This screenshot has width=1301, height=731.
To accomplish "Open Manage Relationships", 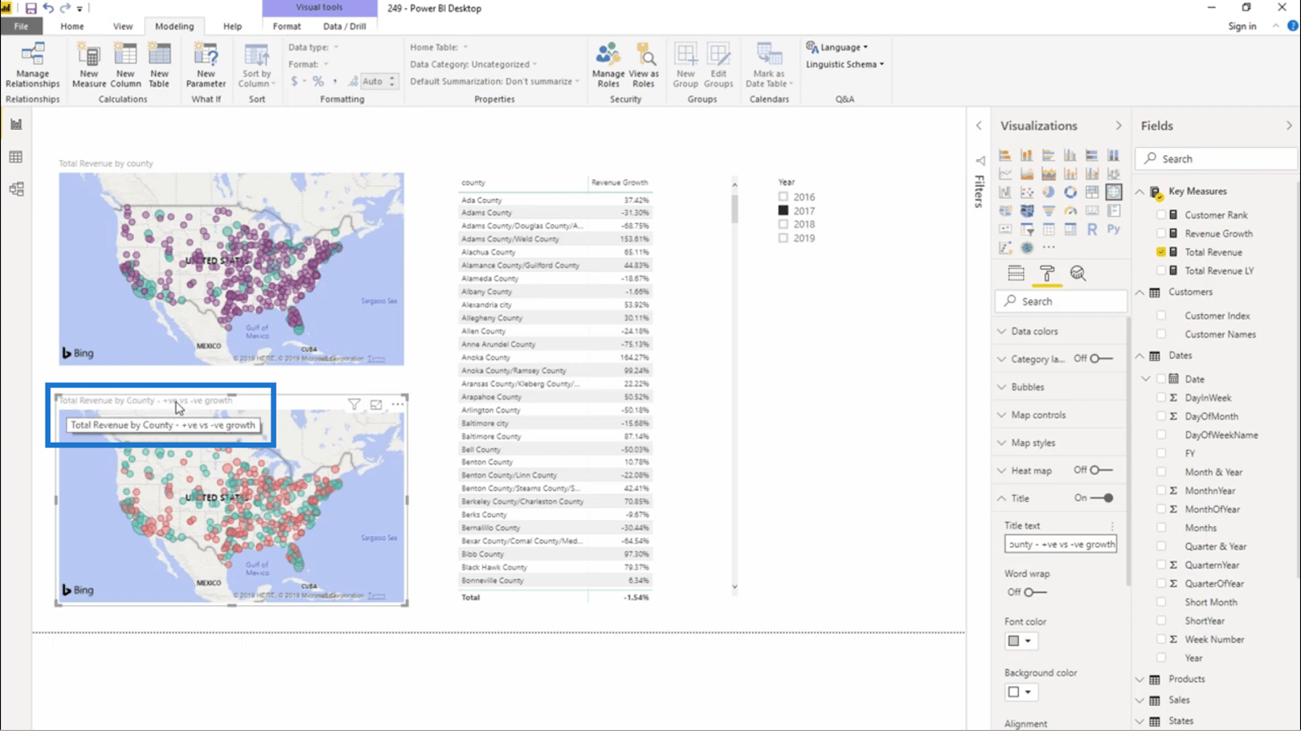I will [33, 65].
